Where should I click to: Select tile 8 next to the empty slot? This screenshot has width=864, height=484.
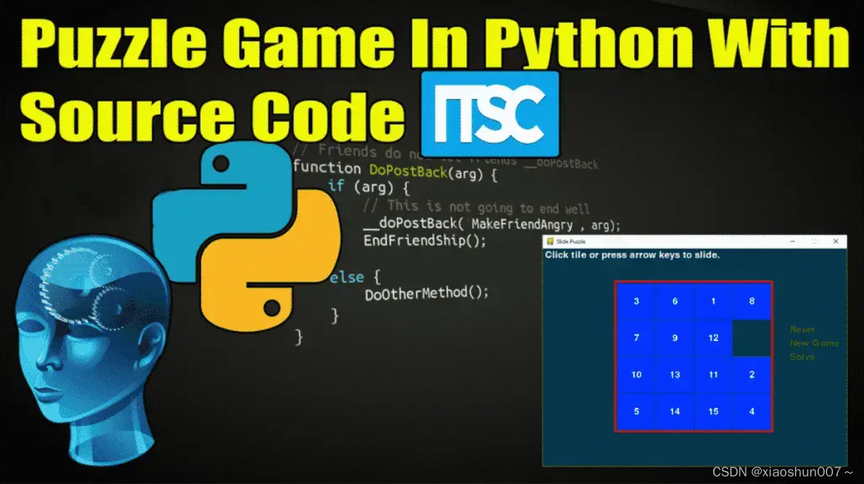(751, 301)
